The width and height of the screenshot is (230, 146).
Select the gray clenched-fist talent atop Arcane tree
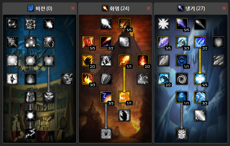31,24
